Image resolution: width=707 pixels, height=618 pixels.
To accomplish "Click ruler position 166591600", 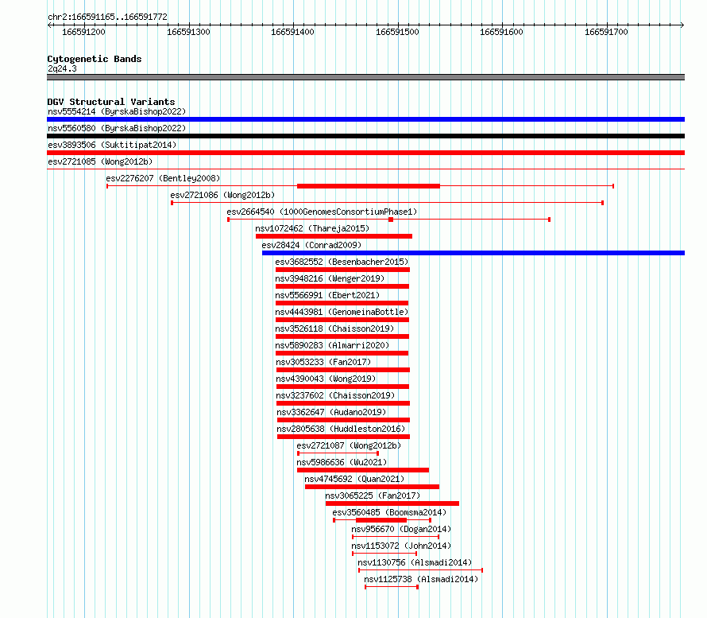I will coord(501,32).
